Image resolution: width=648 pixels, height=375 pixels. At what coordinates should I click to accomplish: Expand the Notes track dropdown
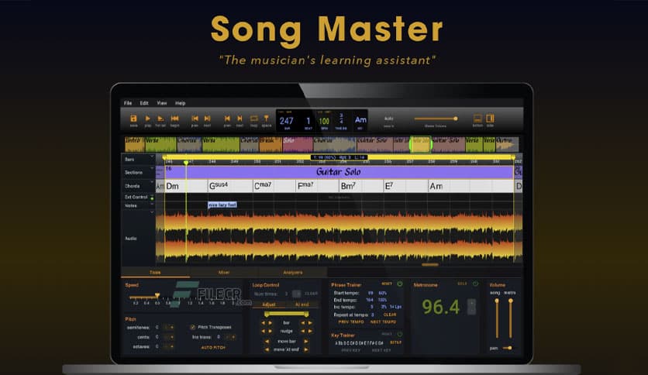coord(152,204)
